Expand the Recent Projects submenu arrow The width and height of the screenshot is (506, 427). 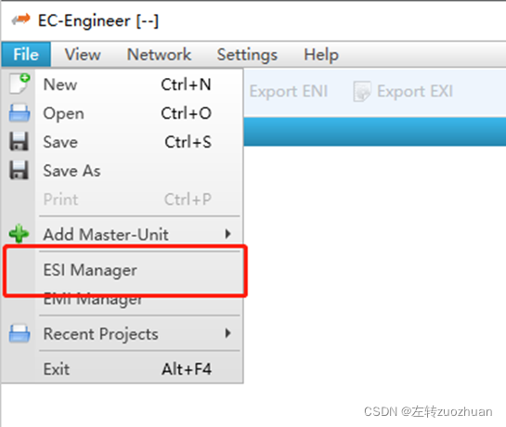(227, 333)
